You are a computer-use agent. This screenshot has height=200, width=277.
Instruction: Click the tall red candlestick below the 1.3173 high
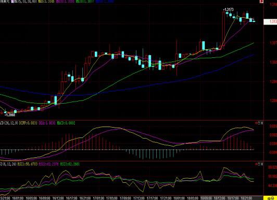[223, 29]
